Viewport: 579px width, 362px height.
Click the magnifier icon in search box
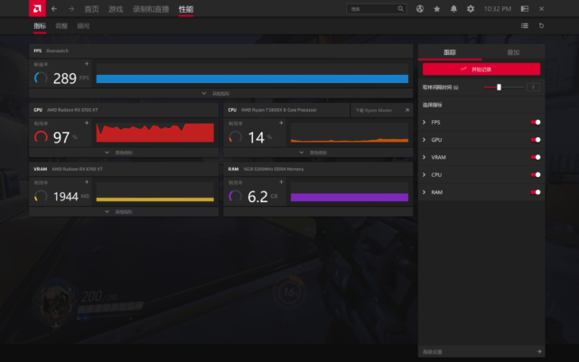(401, 9)
